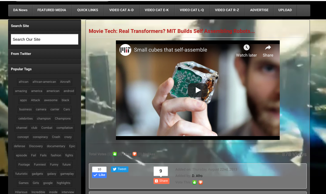This screenshot has height=194, width=326.
Task: Open the VIDEO CAT L-Q menu
Action: 192,10
